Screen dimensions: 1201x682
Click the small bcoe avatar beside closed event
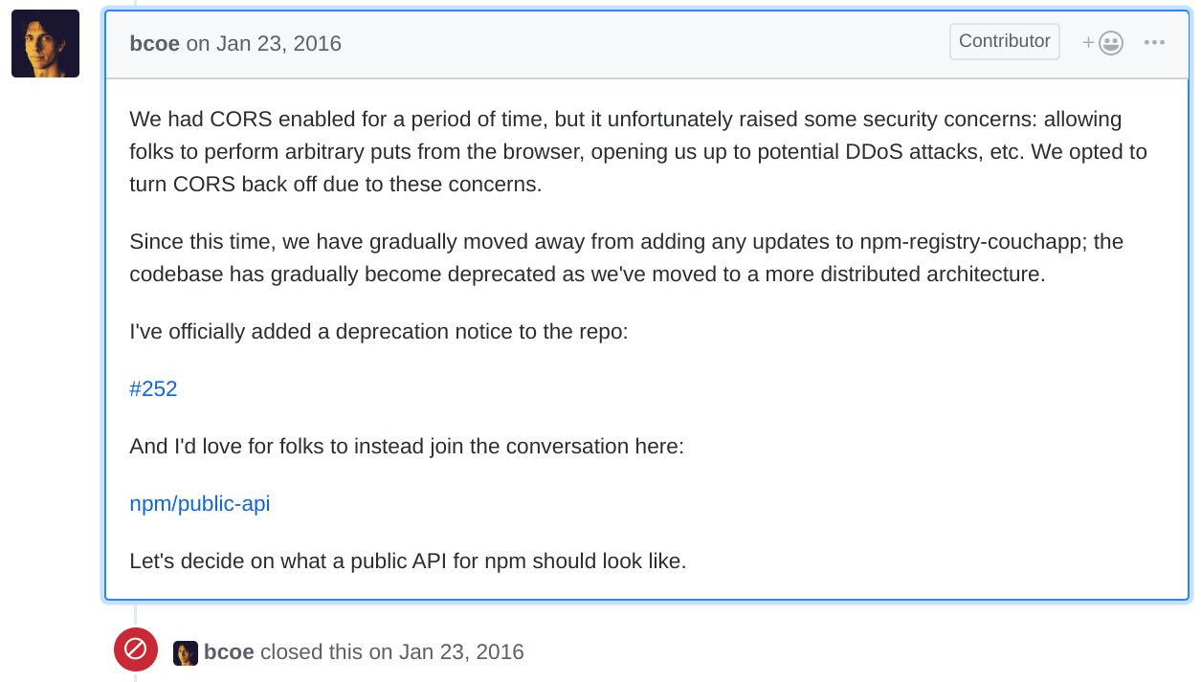point(186,652)
